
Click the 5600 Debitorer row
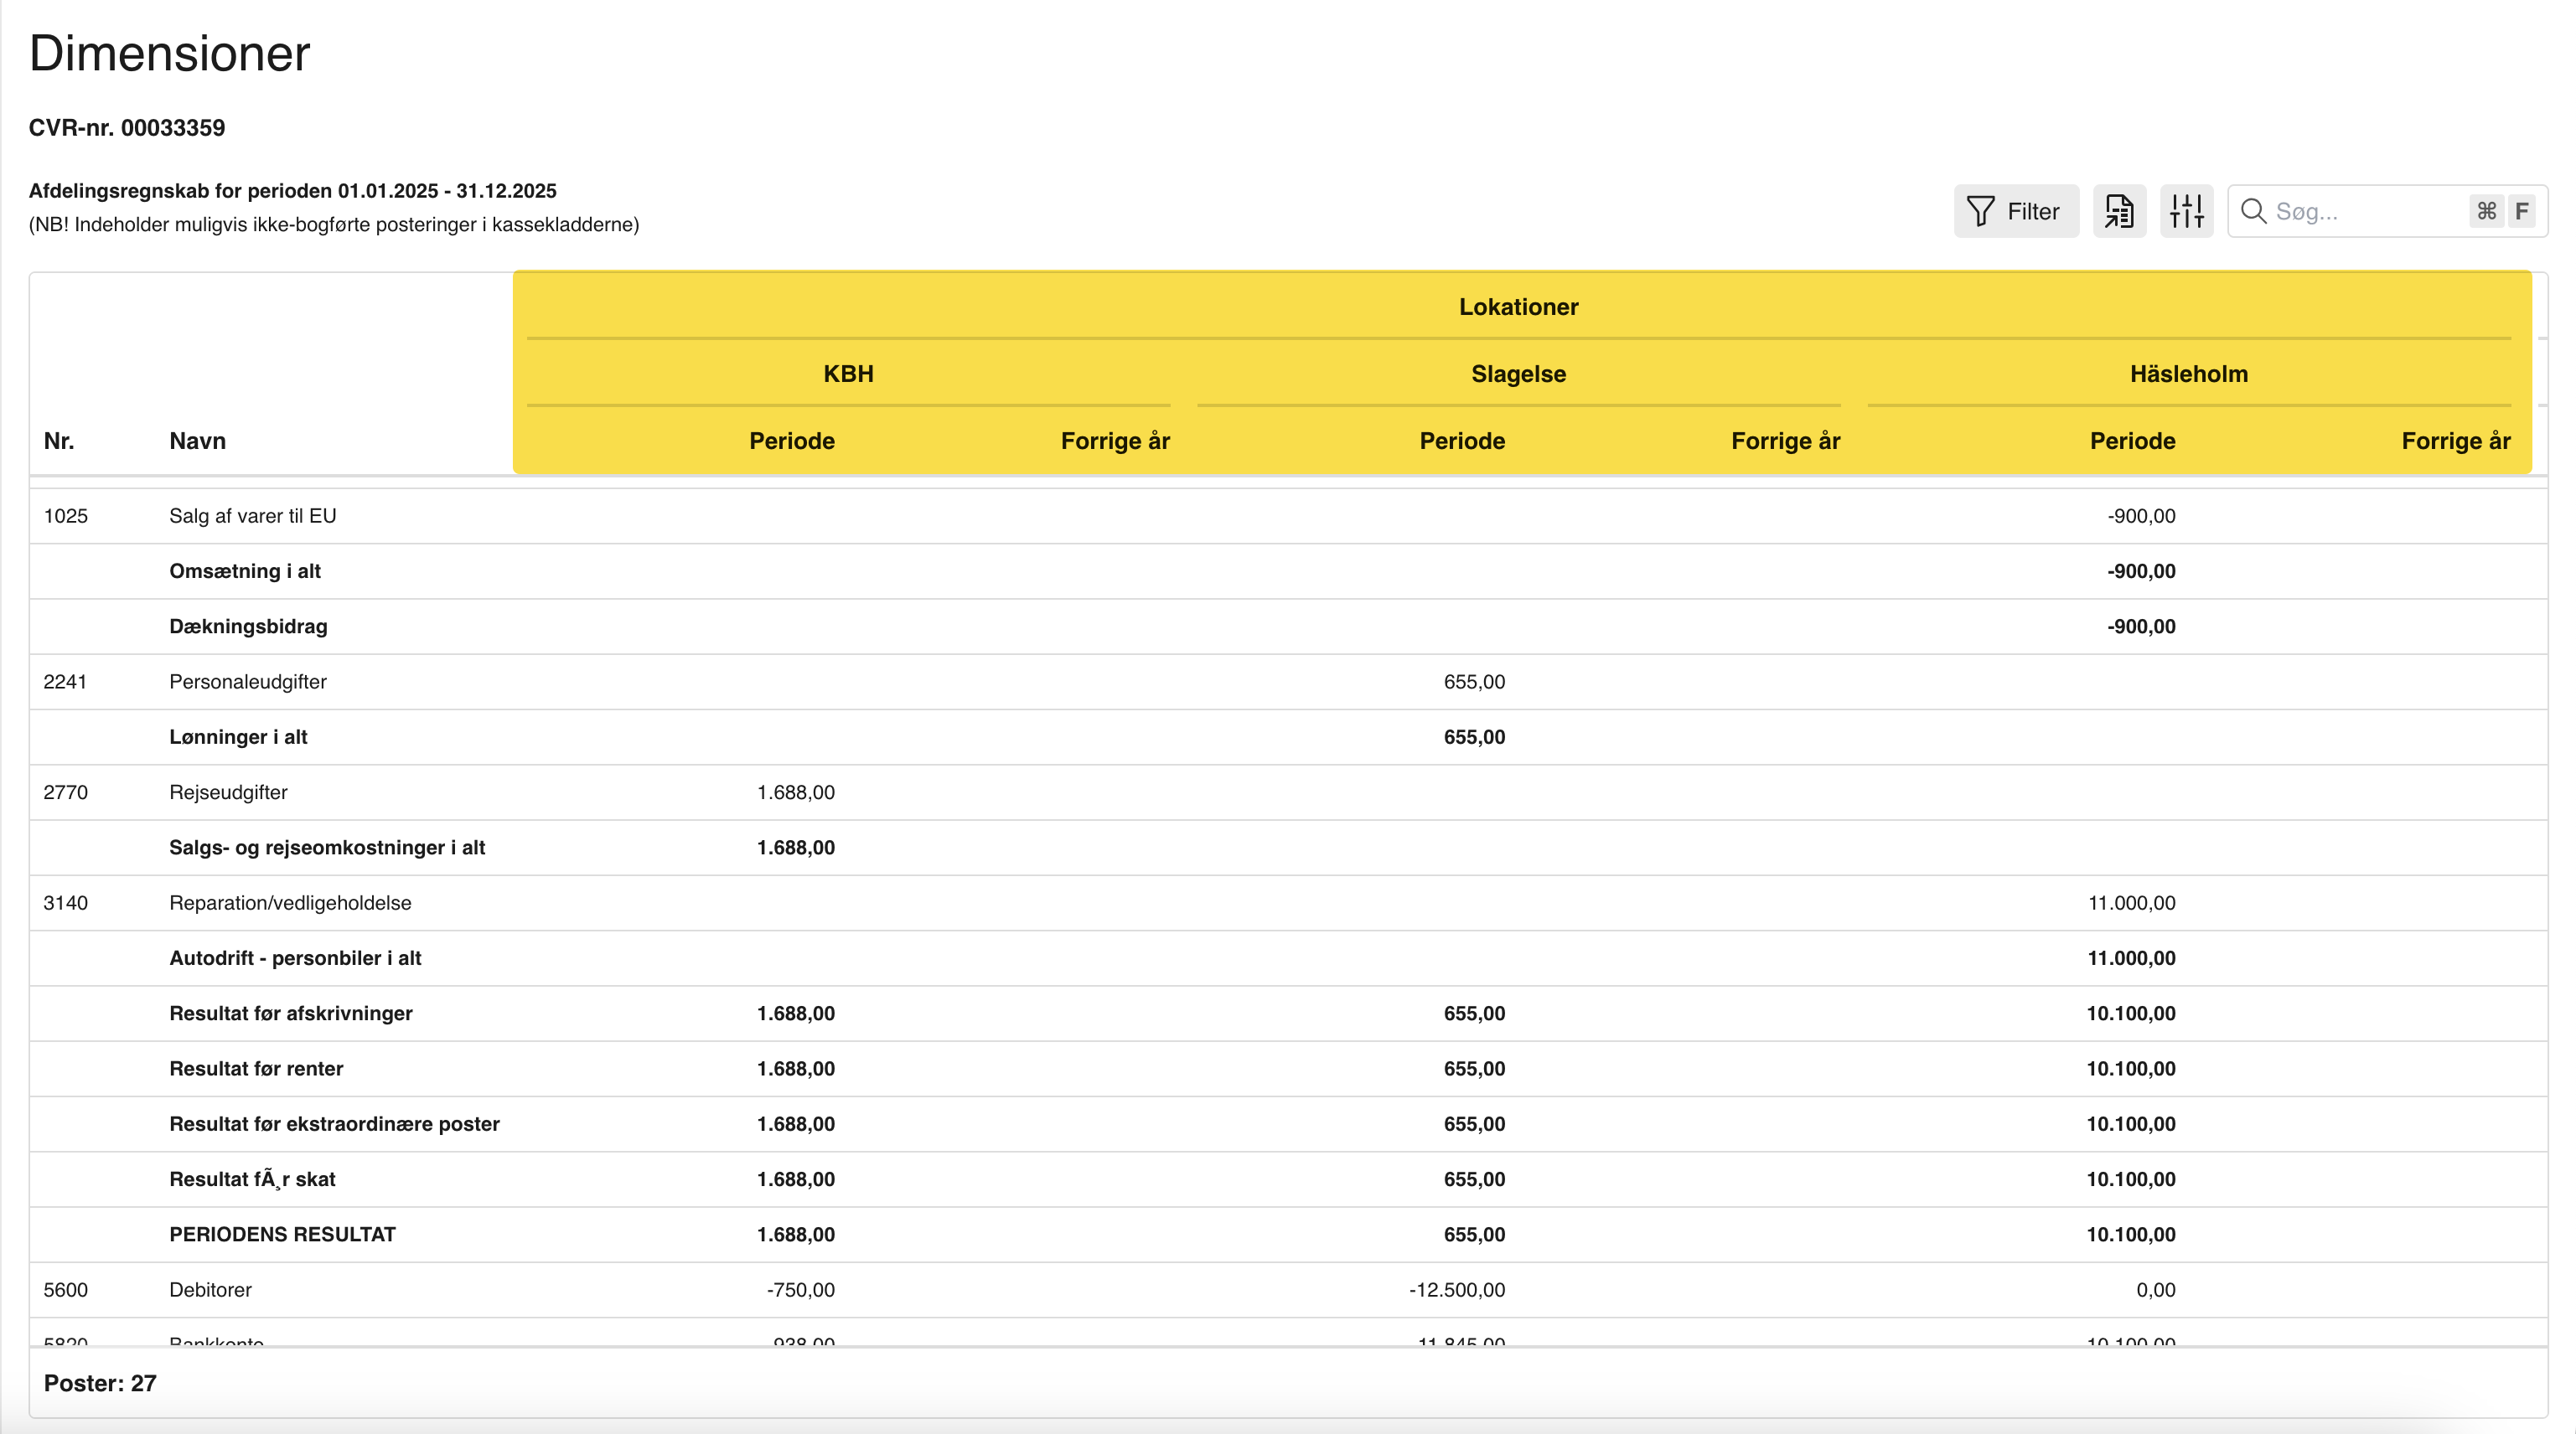coord(210,1289)
